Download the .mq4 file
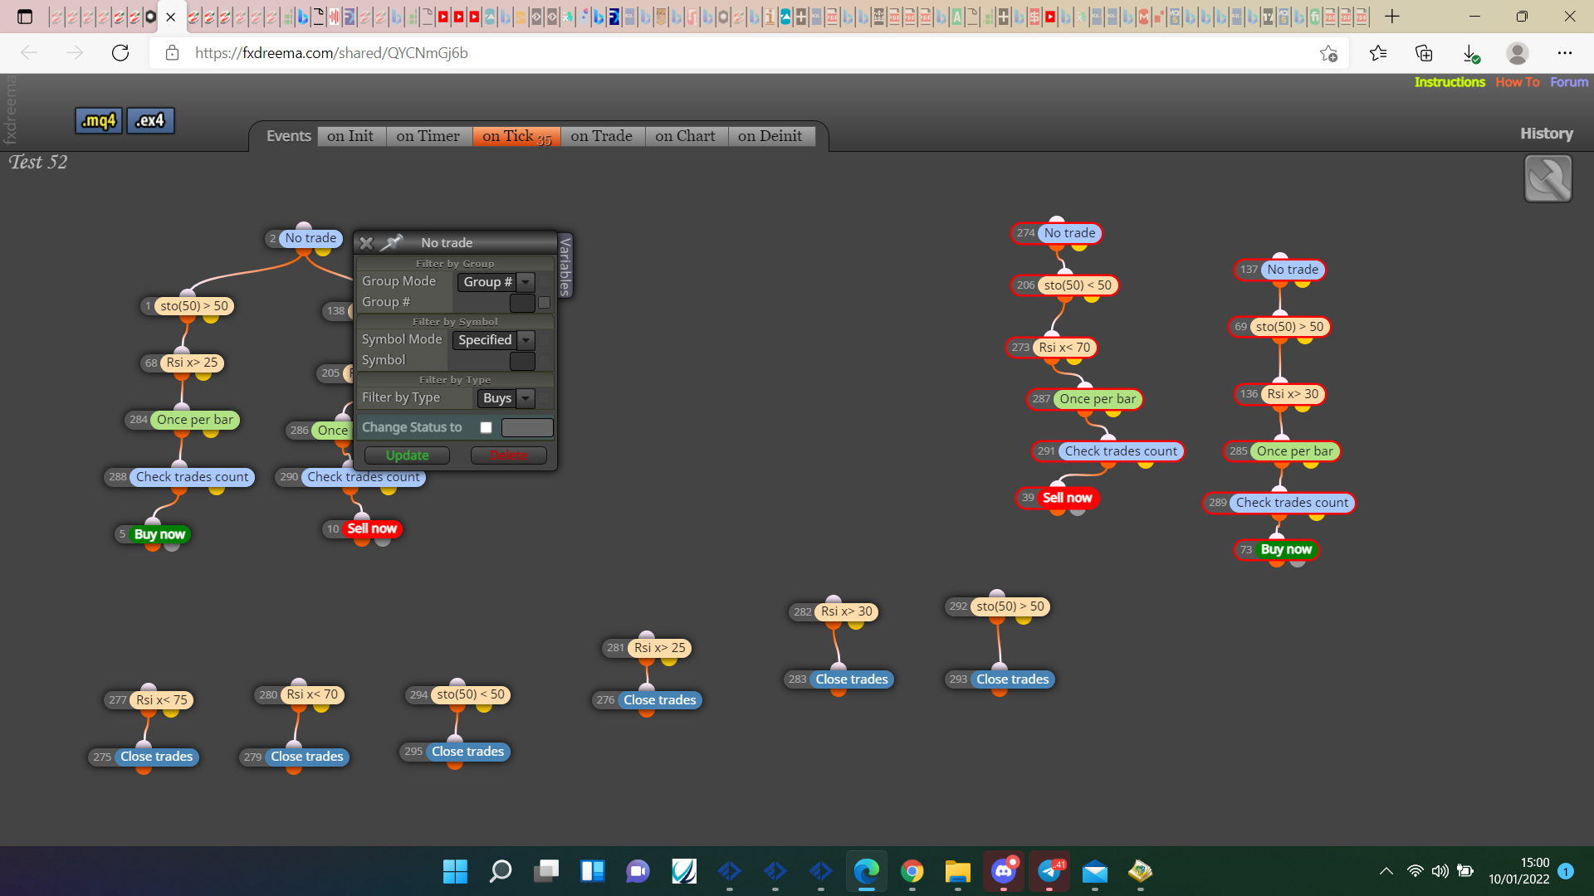The width and height of the screenshot is (1594, 896). point(99,121)
